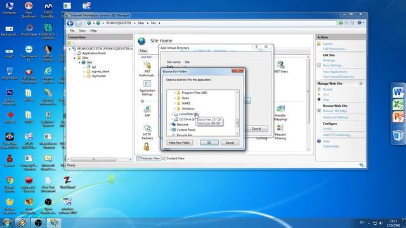The width and height of the screenshot is (406, 228).
Task: Expand the Users folder in folder tree
Action: [x=175, y=98]
